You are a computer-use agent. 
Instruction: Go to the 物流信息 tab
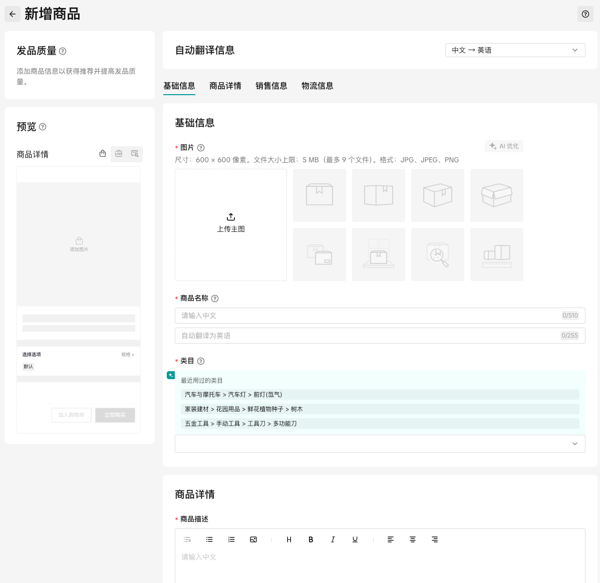317,86
